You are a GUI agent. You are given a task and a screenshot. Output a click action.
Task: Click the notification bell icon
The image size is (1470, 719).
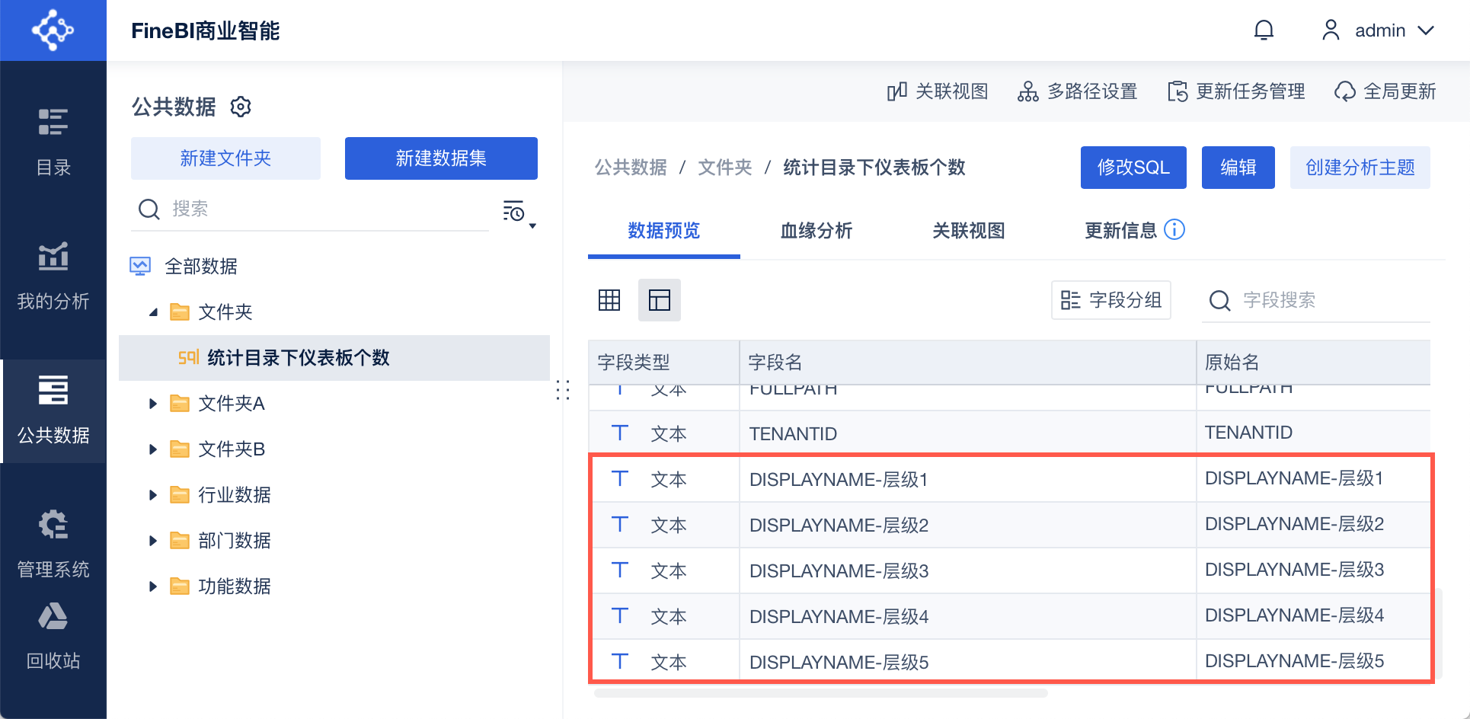click(x=1264, y=30)
